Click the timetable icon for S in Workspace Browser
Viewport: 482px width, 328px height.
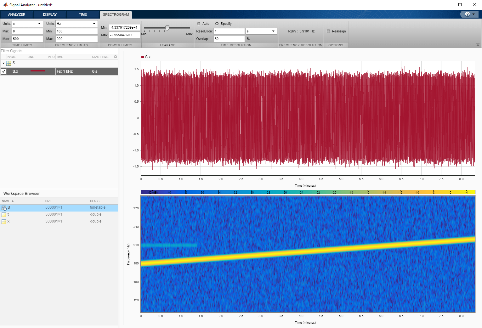4,208
